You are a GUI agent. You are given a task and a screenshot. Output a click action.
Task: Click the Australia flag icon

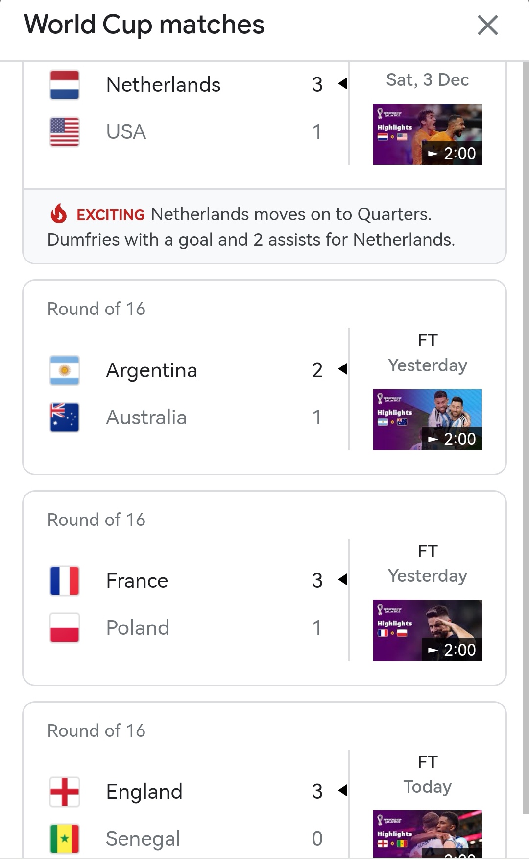pyautogui.click(x=65, y=417)
